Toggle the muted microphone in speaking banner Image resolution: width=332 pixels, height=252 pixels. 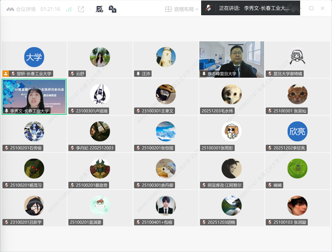coord(209,8)
